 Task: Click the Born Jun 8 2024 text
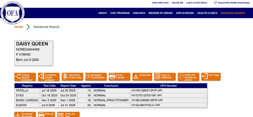coord(27,60)
